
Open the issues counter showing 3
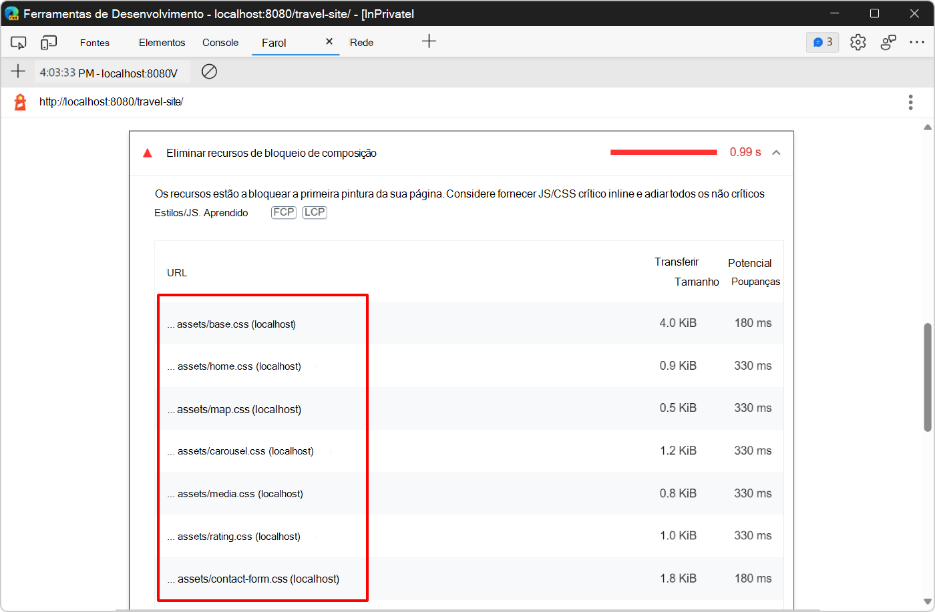click(822, 41)
